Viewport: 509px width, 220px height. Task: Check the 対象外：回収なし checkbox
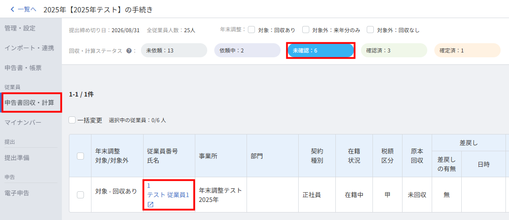[370, 30]
